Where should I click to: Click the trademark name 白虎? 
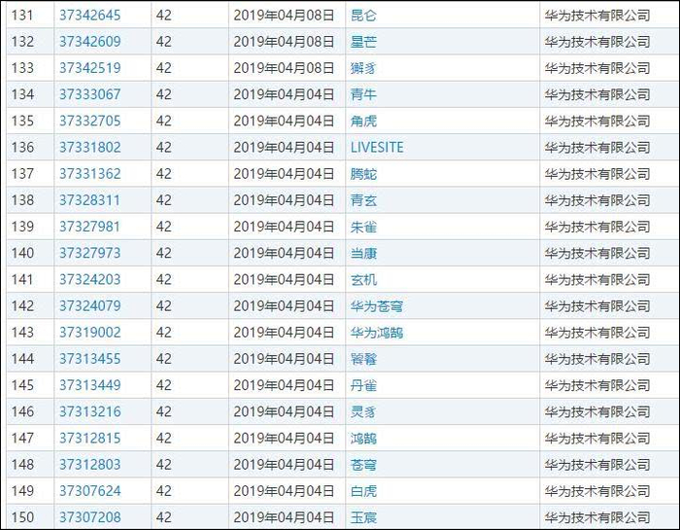363,491
